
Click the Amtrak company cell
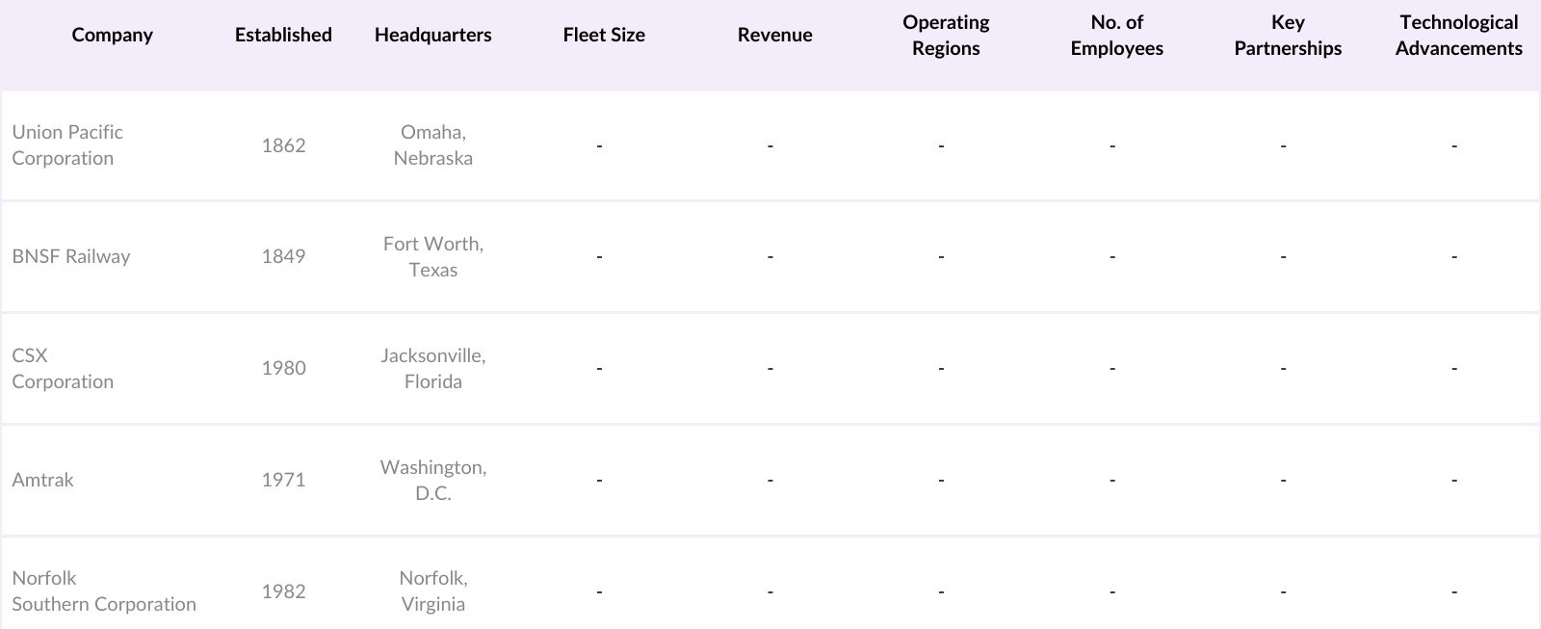click(x=43, y=480)
